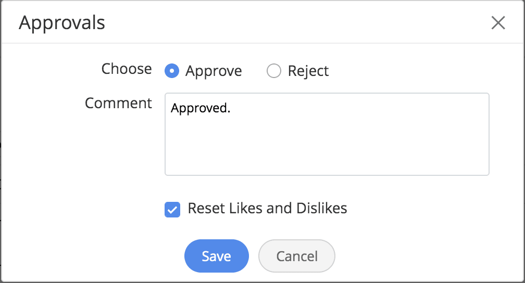
Task: Click the "Reject" option label text
Action: (x=308, y=71)
